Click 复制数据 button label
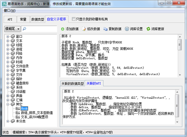The height and width of the screenshot is (137, 187). [x=115, y=29]
